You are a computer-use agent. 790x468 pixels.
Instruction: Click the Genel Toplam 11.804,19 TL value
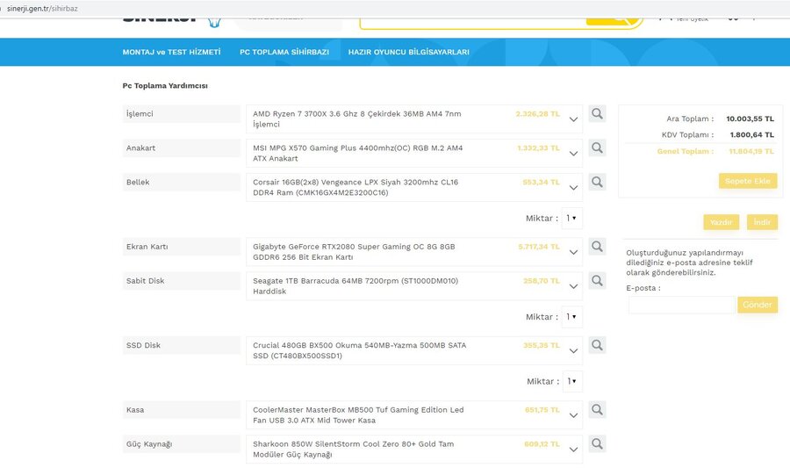[751, 151]
